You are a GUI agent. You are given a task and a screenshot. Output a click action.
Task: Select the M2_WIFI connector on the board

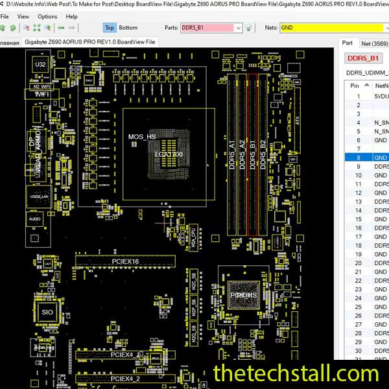[x=41, y=86]
